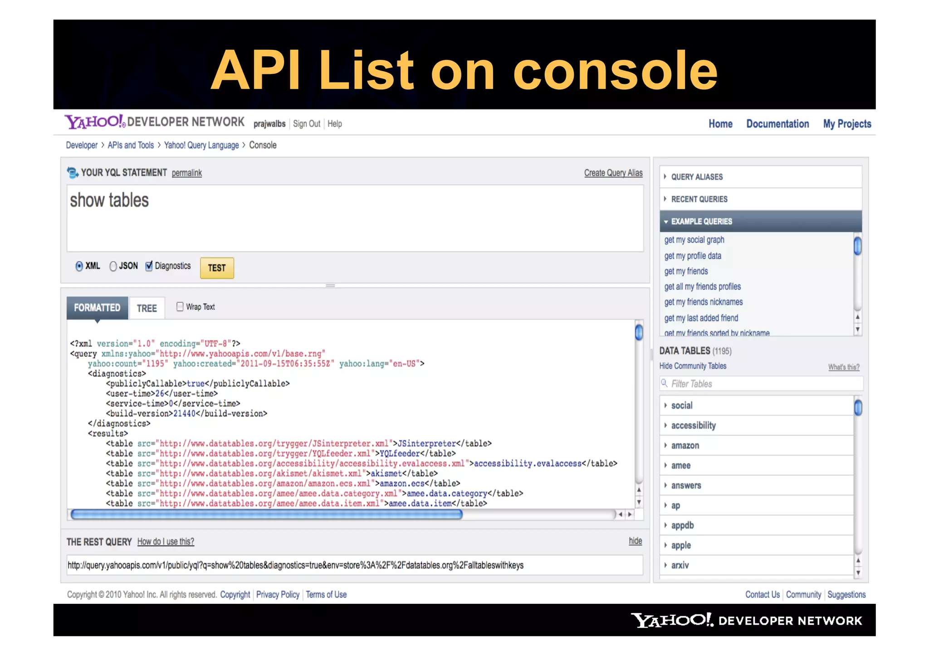Select the JSON output radio button

click(x=113, y=266)
